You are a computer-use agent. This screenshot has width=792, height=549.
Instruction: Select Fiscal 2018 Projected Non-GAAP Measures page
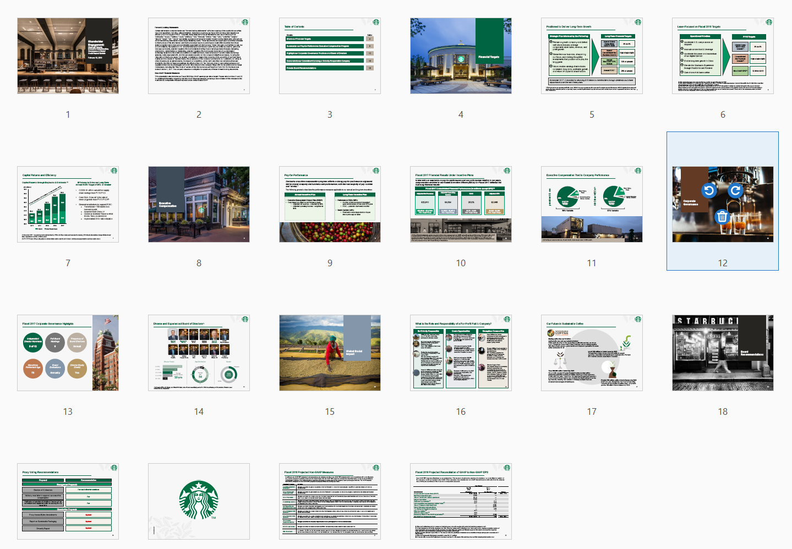tap(330, 501)
